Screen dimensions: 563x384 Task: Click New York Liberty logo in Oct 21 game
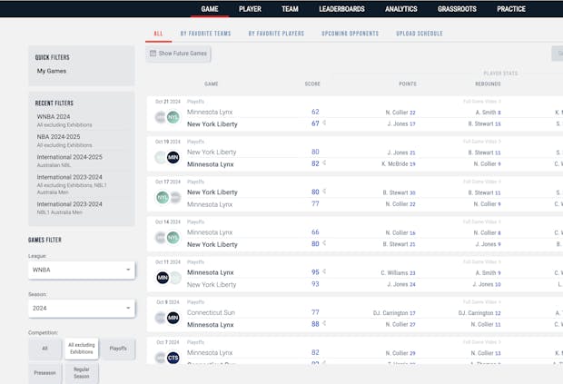[173, 117]
